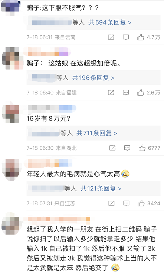Open avatar of '超级加倍' commenter
The image size is (164, 274).
(x=13, y=58)
